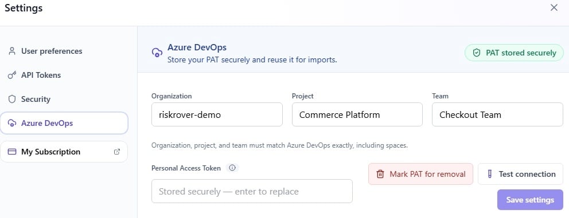
Task: Click the PAT stored securely badge
Action: click(x=514, y=53)
